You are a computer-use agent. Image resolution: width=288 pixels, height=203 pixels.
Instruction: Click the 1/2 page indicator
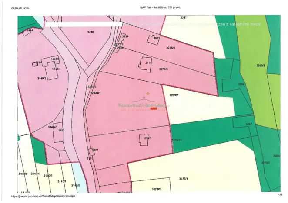pos(280,195)
